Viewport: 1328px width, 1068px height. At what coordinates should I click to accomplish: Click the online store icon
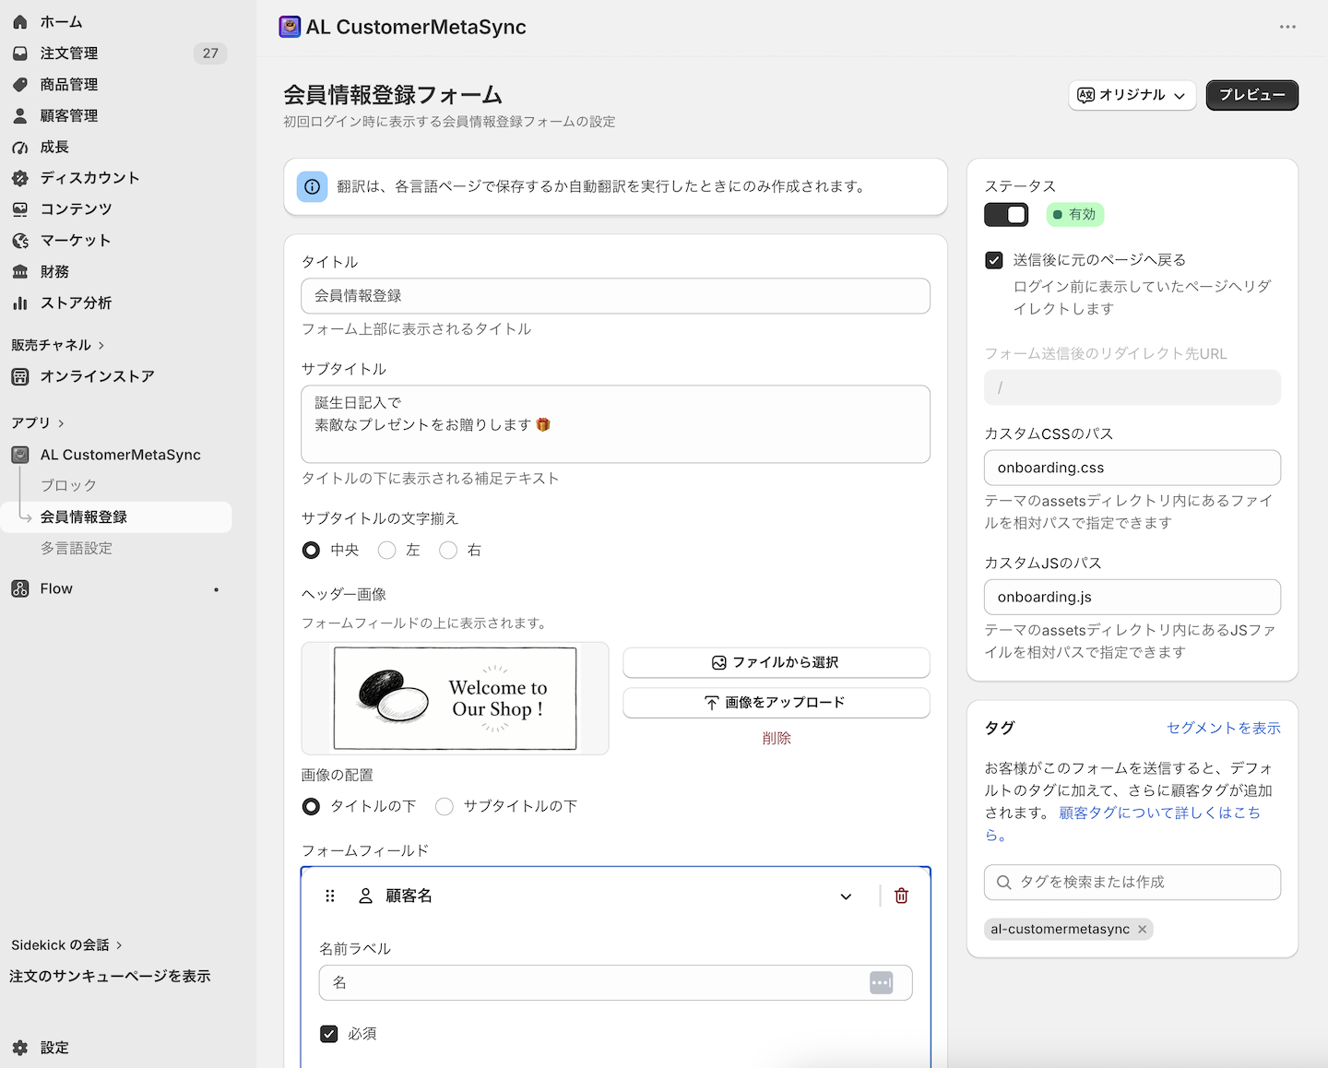click(20, 376)
